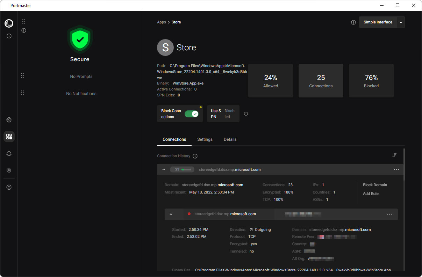Click the yellow dot on Block Connections card
Viewport: 422px width, 277px height.
coord(201,107)
